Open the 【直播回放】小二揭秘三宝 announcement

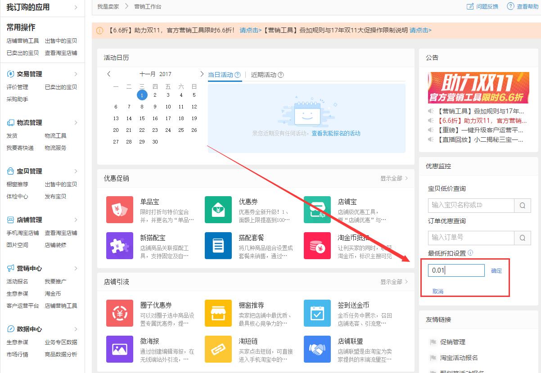pos(480,139)
